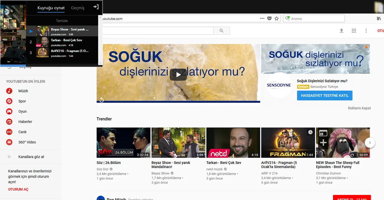Open the Geçmiş tab in the queue panel
The image size is (384, 200).
click(78, 8)
